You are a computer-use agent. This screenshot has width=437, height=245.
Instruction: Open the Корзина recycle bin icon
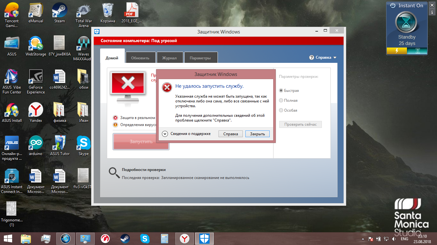click(x=107, y=13)
